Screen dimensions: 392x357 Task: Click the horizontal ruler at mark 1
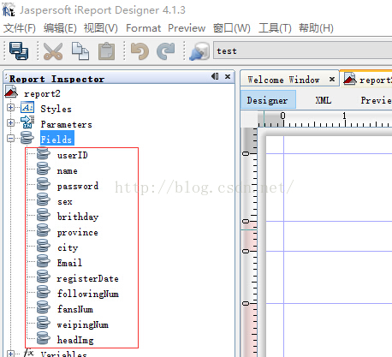(x=345, y=119)
